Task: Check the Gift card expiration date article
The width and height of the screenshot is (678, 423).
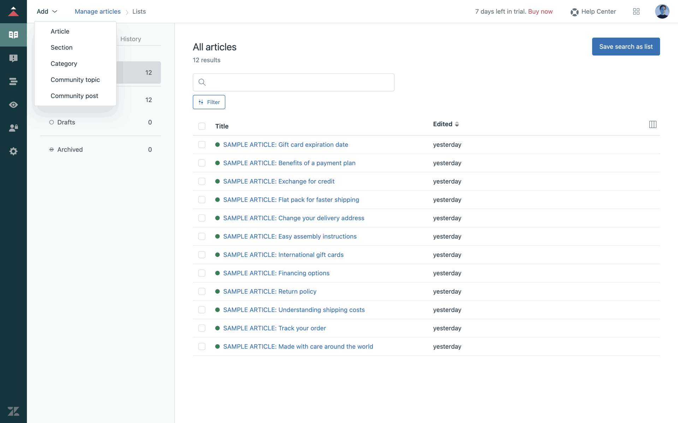Action: pos(202,145)
